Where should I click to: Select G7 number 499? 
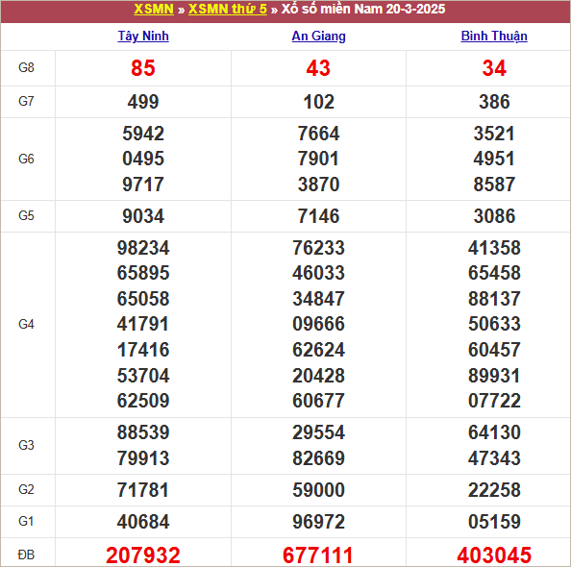143,102
